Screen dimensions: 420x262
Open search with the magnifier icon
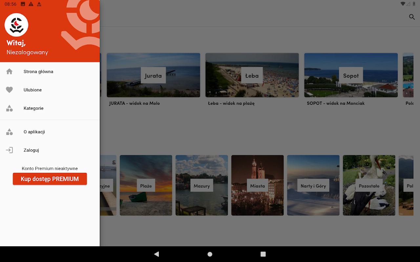[x=412, y=17]
